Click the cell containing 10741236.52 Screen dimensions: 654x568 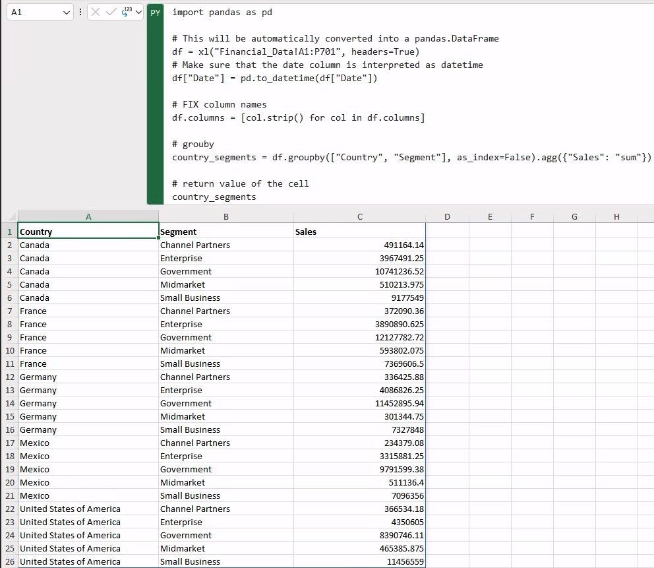(x=359, y=271)
